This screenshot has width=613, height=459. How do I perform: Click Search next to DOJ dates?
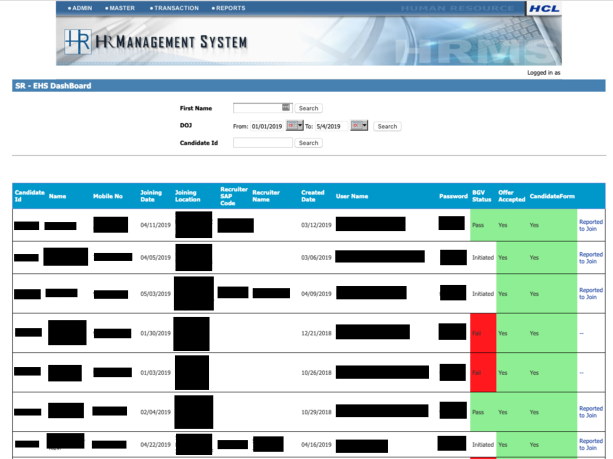pos(387,126)
